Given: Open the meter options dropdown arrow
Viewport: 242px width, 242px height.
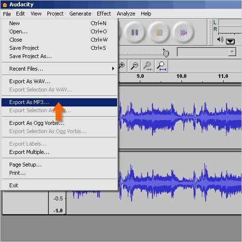Looking at the screenshot, I should coord(230,42).
